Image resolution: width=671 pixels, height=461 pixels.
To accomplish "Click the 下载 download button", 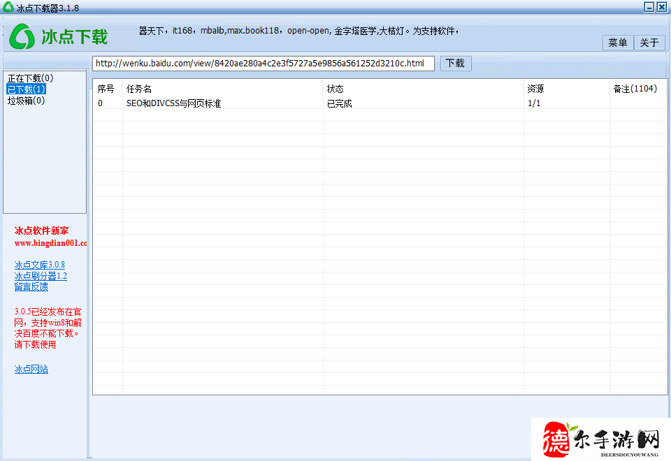I will (x=456, y=64).
